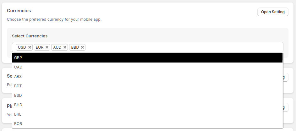Click the AUD tag label
296x131 pixels.
coord(57,47)
